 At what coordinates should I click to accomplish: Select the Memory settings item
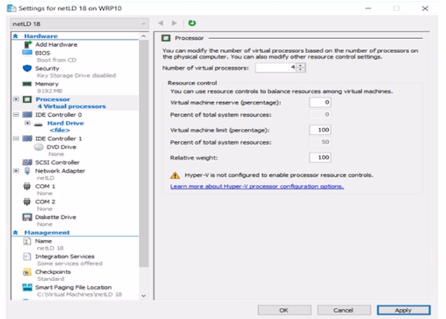pyautogui.click(x=47, y=84)
